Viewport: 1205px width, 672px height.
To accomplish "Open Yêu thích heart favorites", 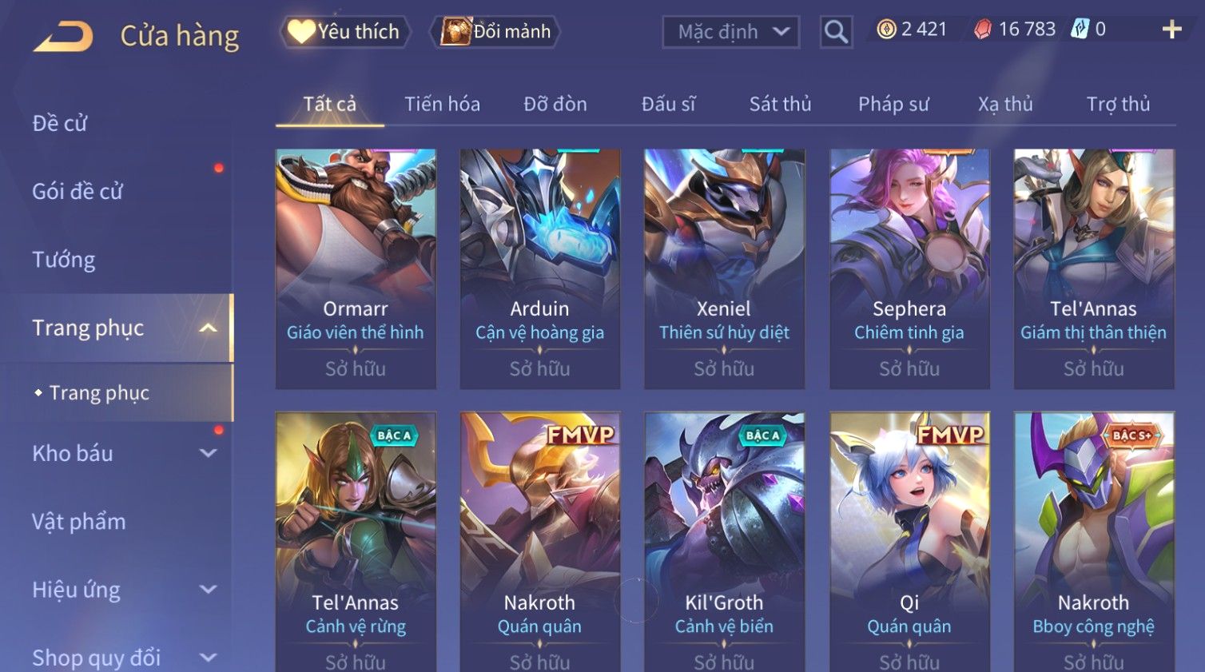I will click(344, 32).
